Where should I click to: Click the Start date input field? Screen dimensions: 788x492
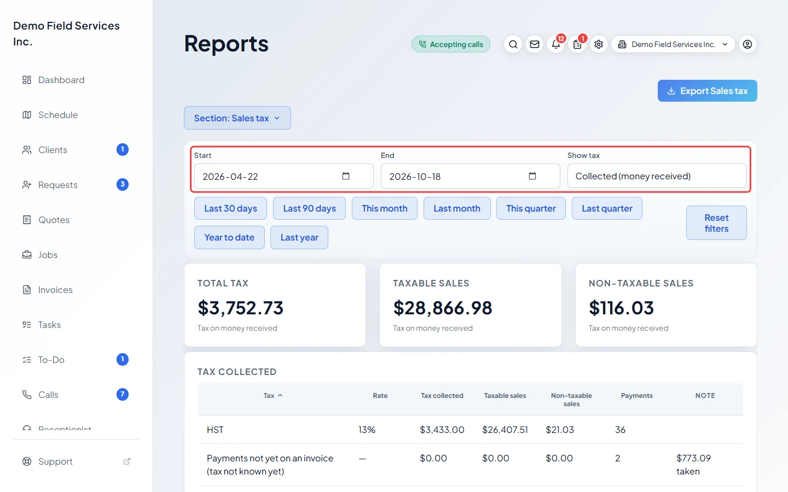[284, 176]
